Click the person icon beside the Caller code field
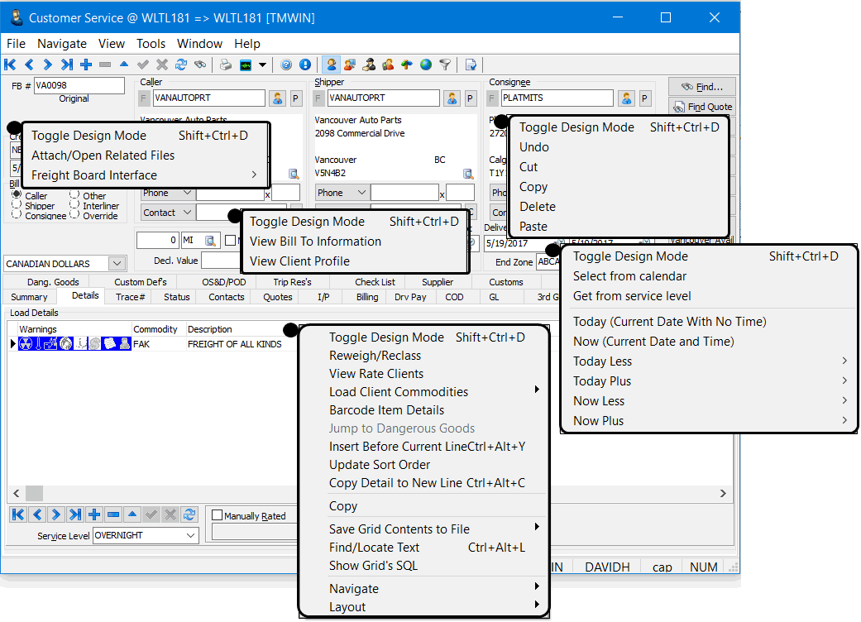The height and width of the screenshot is (622, 861). 277,98
